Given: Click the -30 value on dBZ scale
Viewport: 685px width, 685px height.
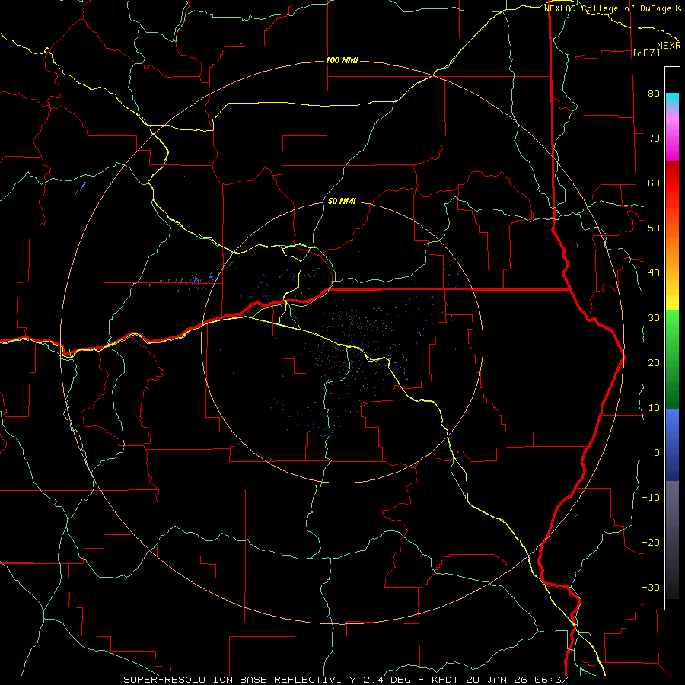Looking at the screenshot, I should (651, 588).
